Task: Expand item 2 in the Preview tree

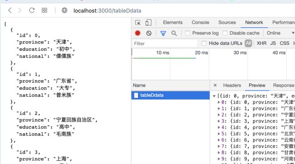Action: click(219, 115)
